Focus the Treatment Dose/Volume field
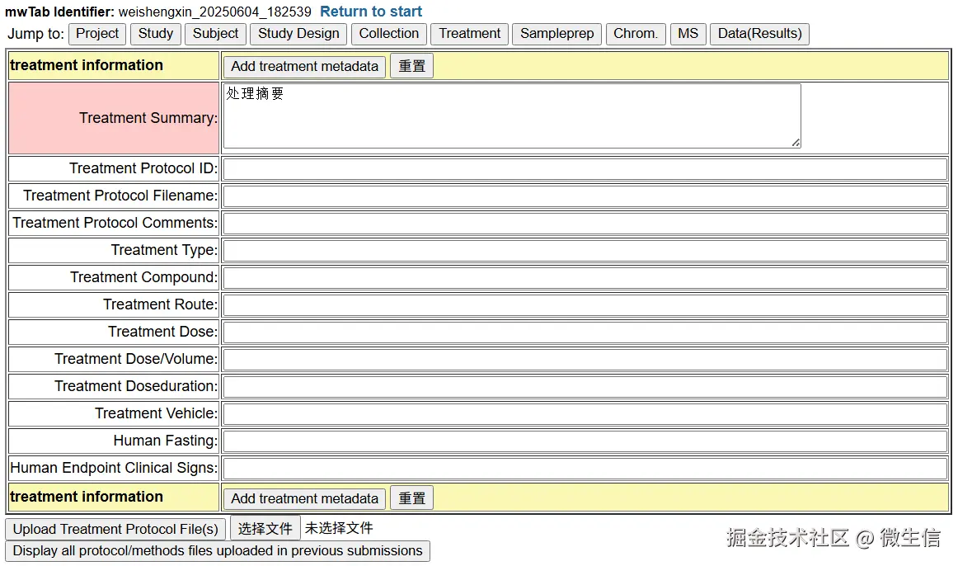Viewport: 958px width, 566px height. pyautogui.click(x=585, y=360)
